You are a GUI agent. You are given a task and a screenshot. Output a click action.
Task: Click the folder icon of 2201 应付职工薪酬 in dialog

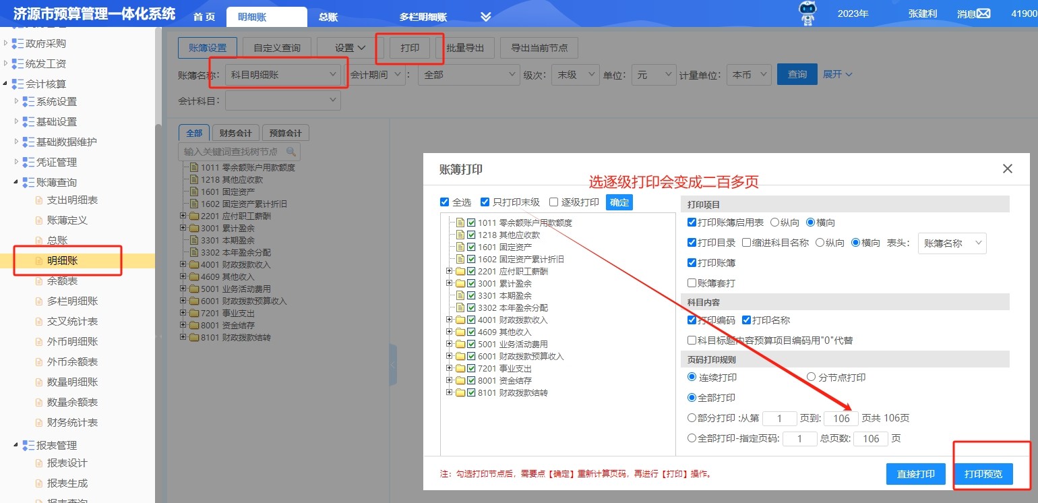pos(460,271)
